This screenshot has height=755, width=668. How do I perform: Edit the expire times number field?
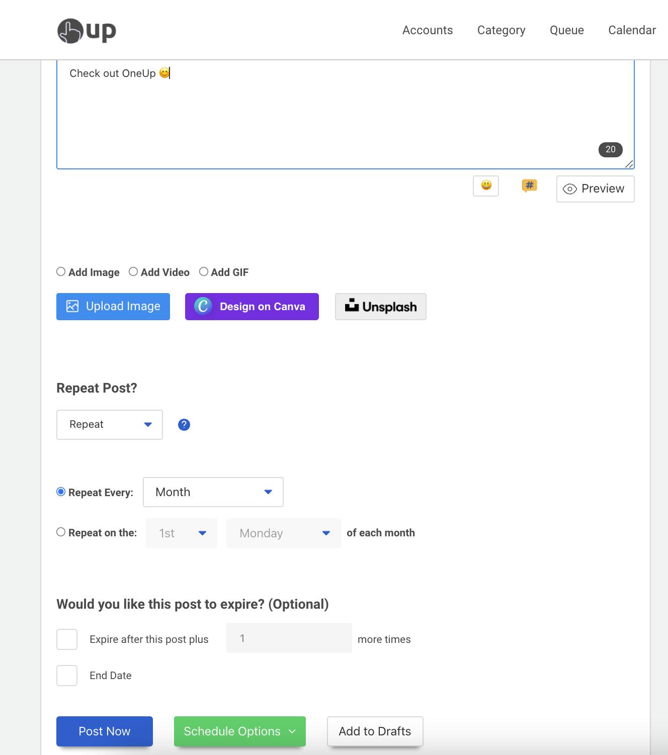pos(289,638)
